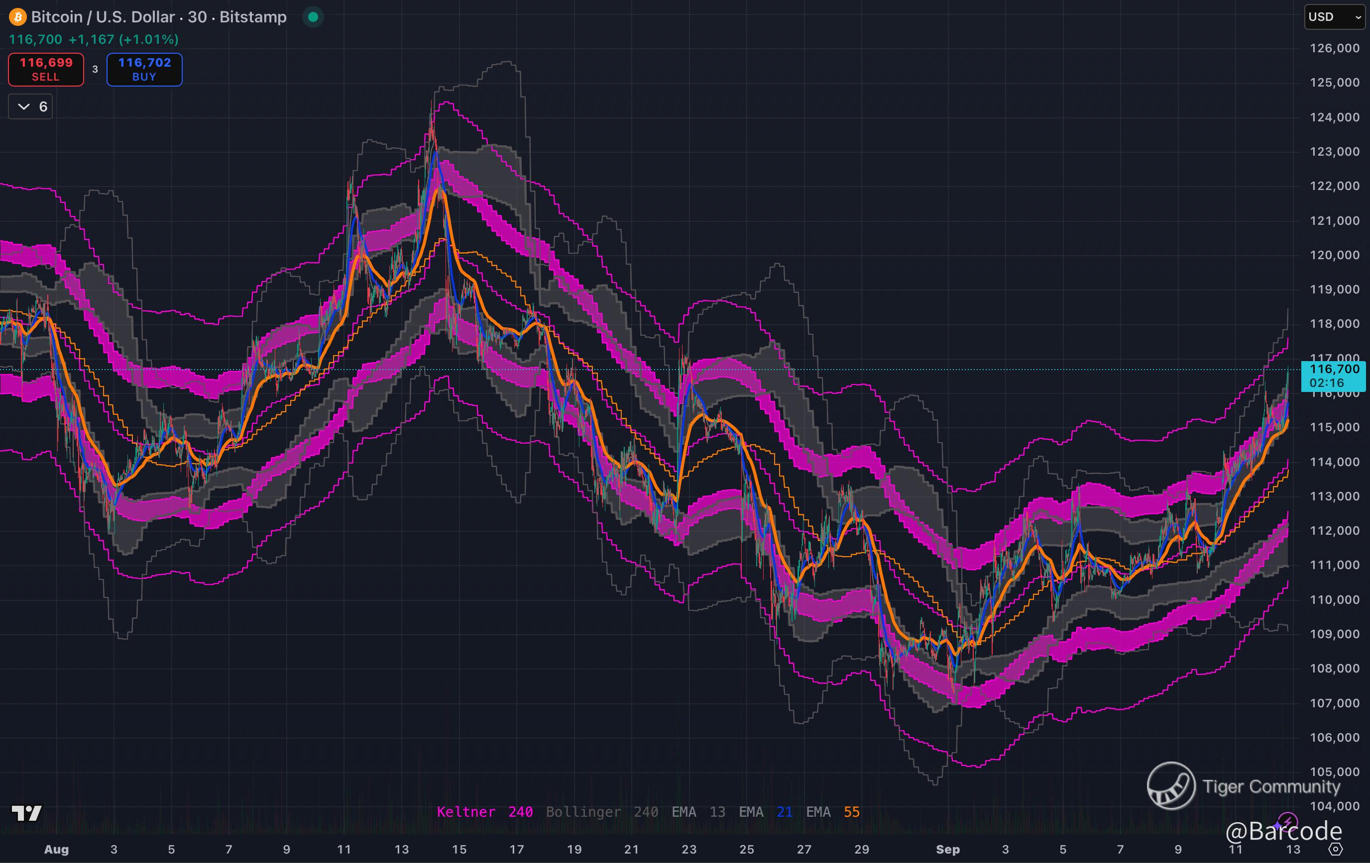Click the blue EMA 21 legend label
Screen dimensions: 1370x863
click(765, 812)
